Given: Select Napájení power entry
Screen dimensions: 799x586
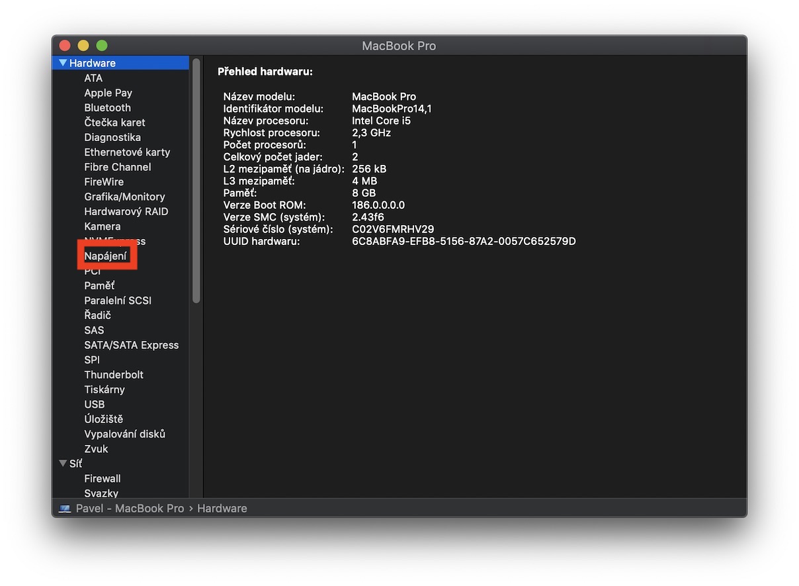Looking at the screenshot, I should pyautogui.click(x=105, y=256).
